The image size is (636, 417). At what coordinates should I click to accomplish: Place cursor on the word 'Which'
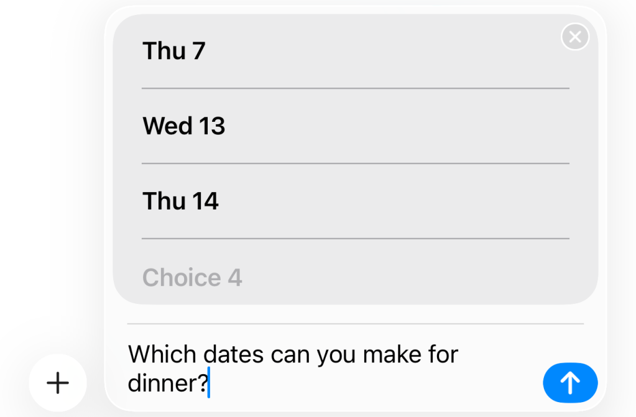pyautogui.click(x=164, y=355)
